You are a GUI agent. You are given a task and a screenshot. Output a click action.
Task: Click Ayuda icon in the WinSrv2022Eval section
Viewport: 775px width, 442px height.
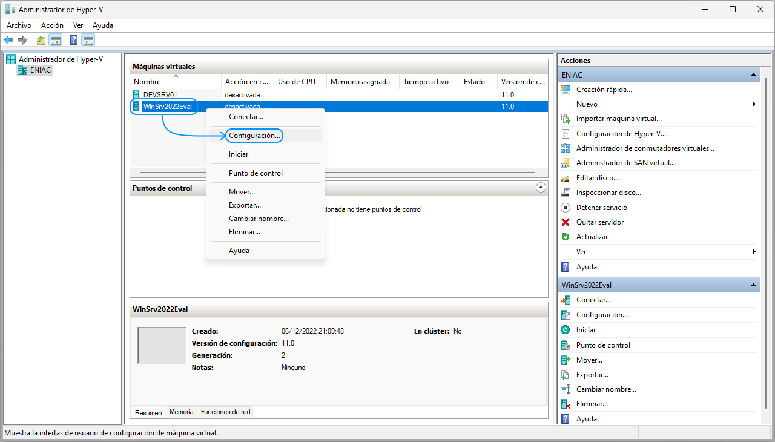pyautogui.click(x=566, y=419)
